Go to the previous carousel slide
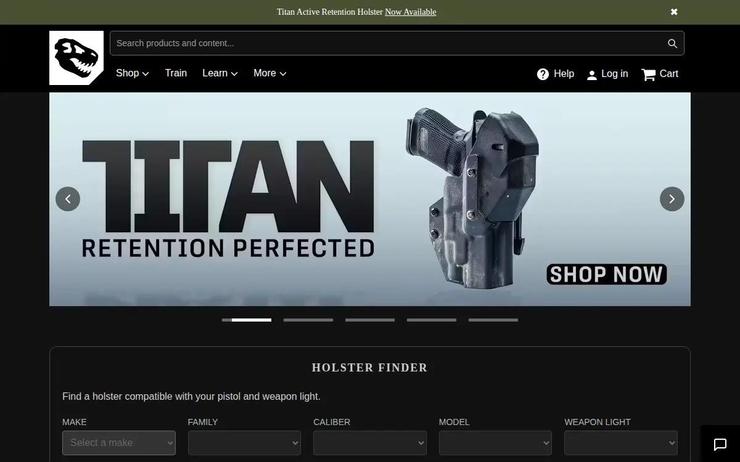 pos(68,199)
